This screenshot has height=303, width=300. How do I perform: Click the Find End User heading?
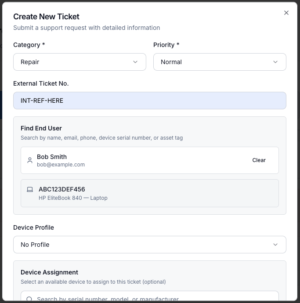pos(41,128)
